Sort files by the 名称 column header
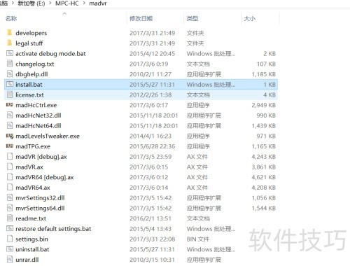Screen dimensions: 350x266 pyautogui.click(x=11, y=18)
